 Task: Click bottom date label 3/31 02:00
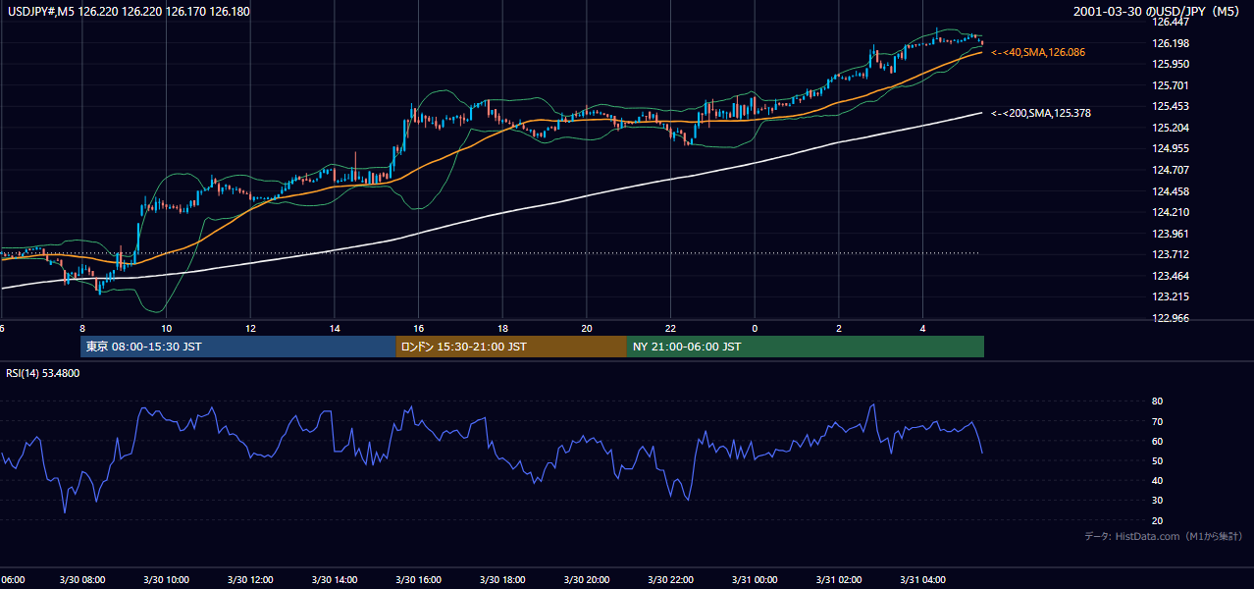click(839, 580)
